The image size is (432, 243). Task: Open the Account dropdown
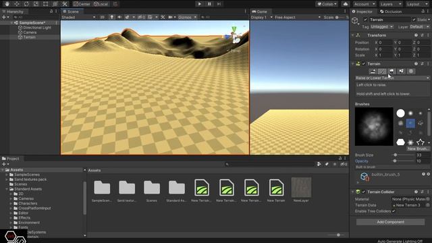coord(364,4)
